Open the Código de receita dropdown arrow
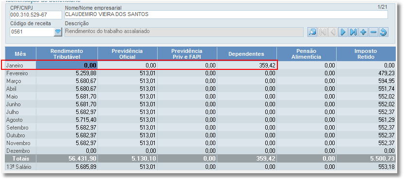404x180 pixels. (58, 32)
